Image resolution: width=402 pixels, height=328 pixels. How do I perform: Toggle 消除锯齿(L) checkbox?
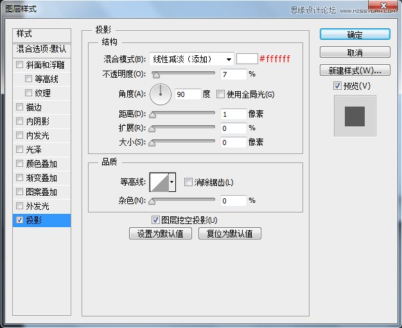[x=188, y=182]
